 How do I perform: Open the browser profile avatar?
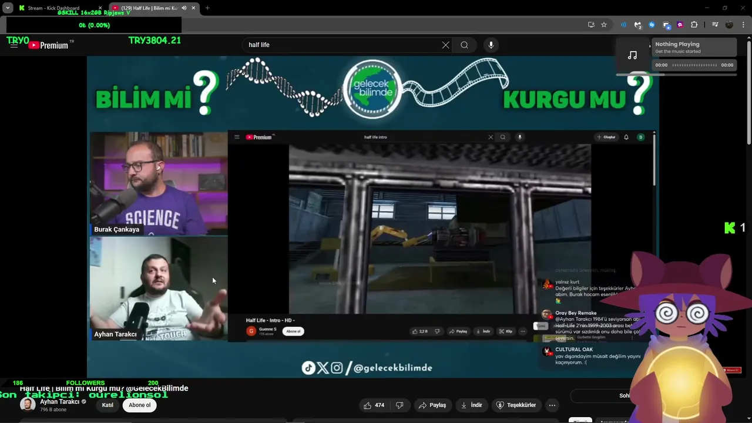(729, 25)
